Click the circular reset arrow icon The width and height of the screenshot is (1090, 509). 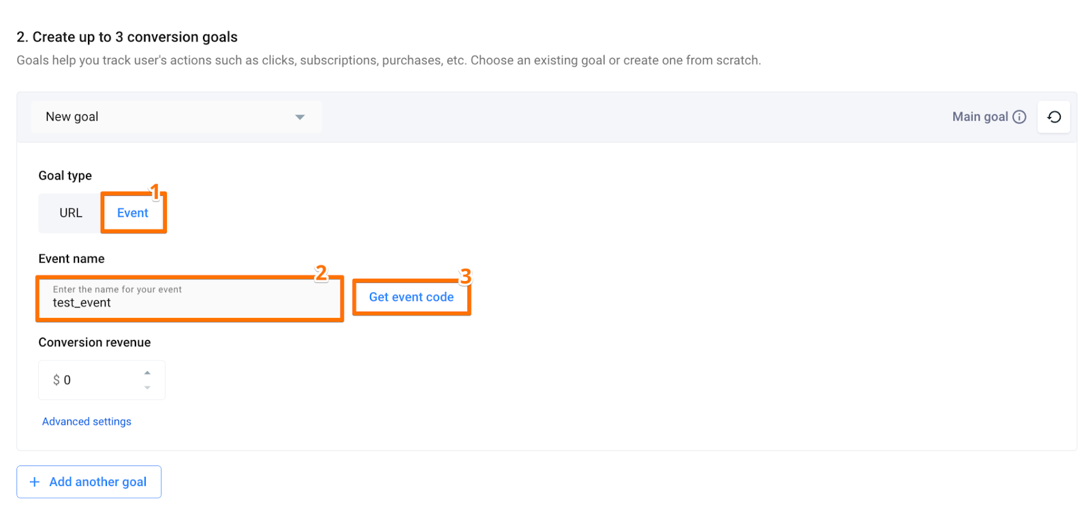pyautogui.click(x=1054, y=117)
